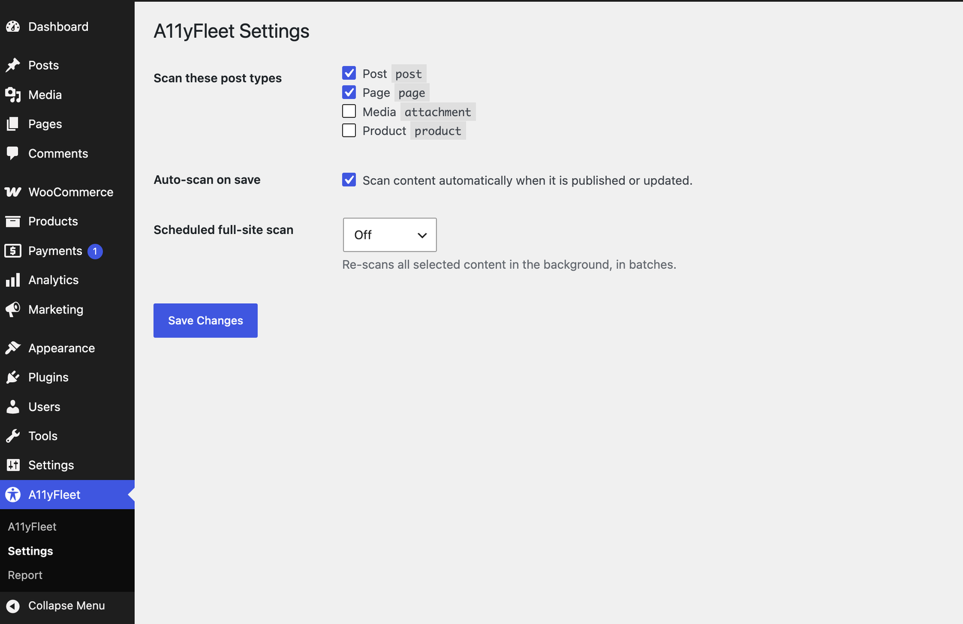Click the Dashboard gauge icon
This screenshot has height=624, width=963.
pyautogui.click(x=13, y=26)
